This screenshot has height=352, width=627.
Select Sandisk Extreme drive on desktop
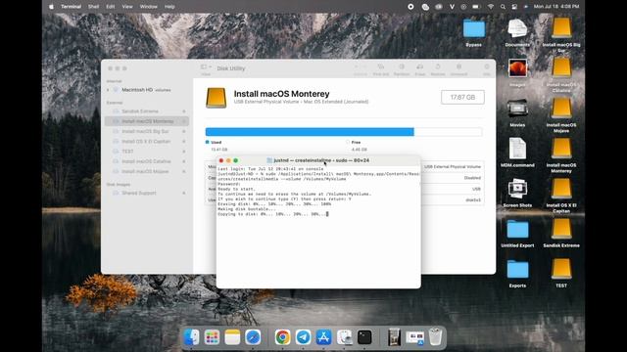(x=561, y=234)
